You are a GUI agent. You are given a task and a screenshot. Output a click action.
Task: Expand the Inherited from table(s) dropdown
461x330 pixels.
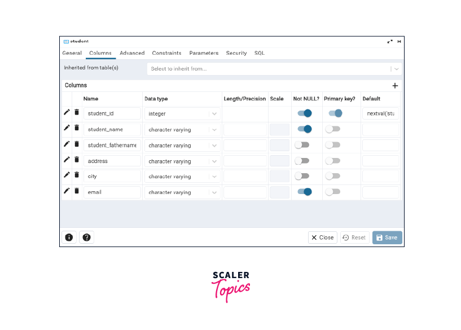[x=397, y=69]
